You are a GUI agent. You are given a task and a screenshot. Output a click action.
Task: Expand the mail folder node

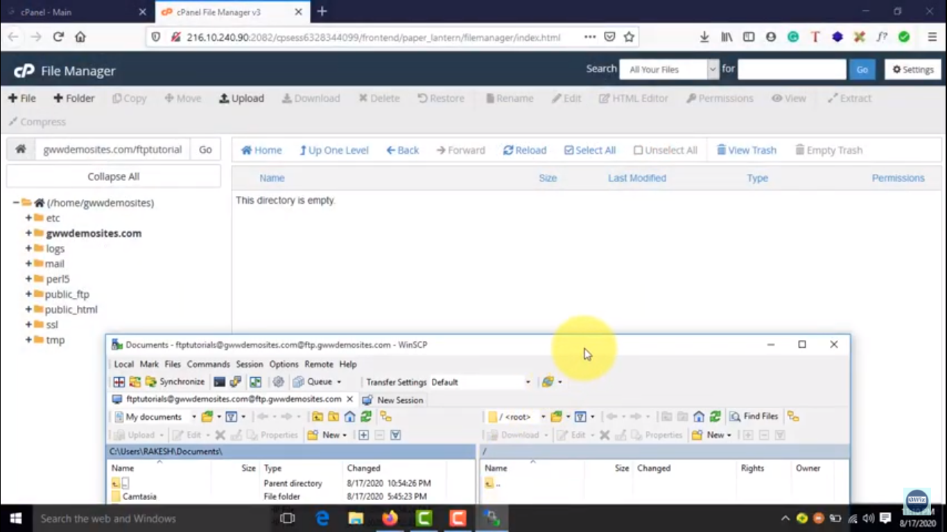(x=28, y=264)
